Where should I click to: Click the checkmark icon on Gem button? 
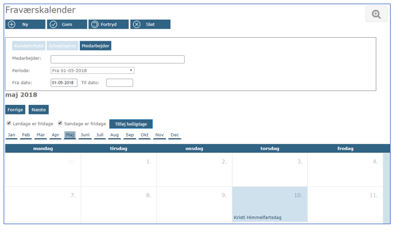pyautogui.click(x=53, y=25)
